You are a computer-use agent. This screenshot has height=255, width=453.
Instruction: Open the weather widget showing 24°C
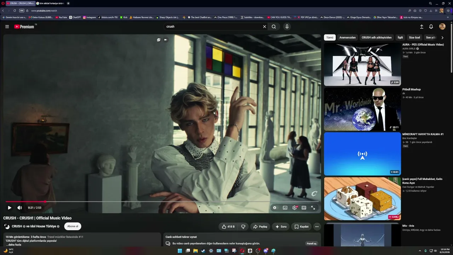[8, 251]
